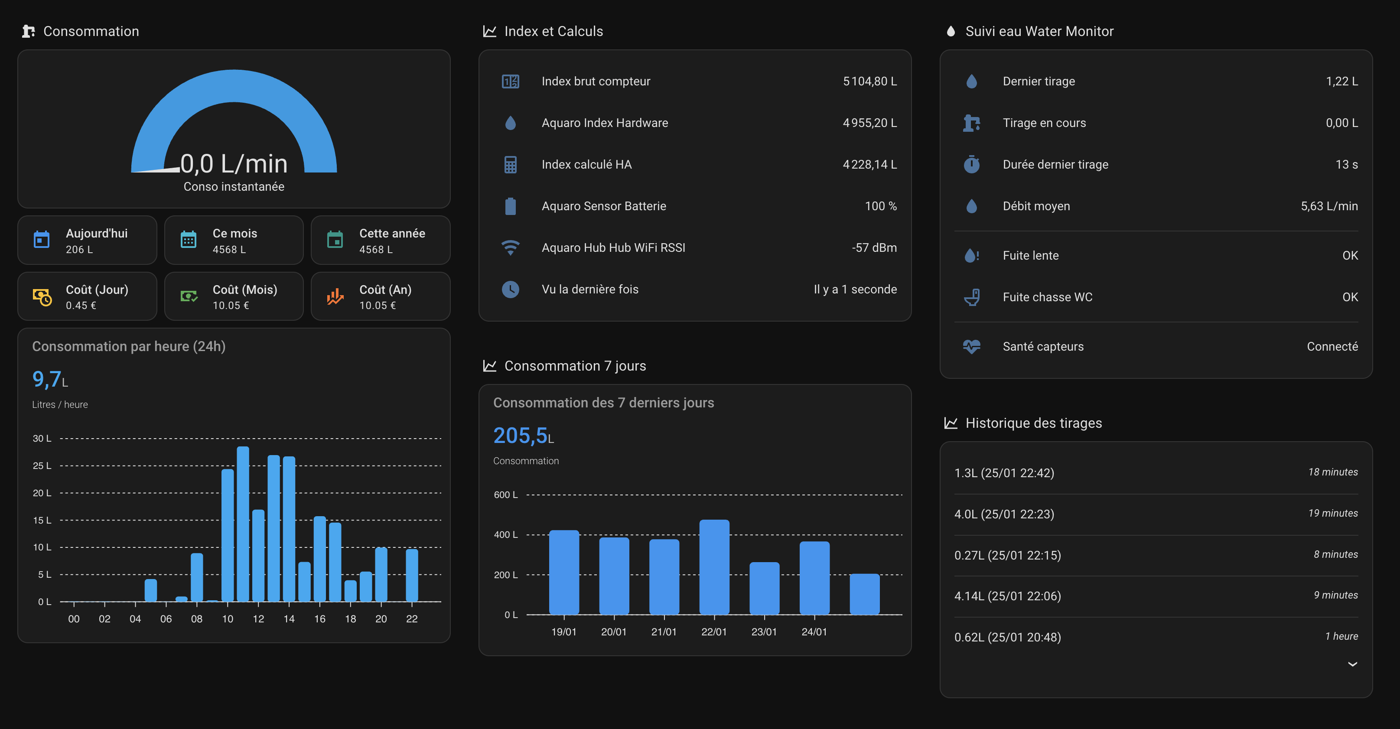Image resolution: width=1400 pixels, height=729 pixels.
Task: Click the Conso instantanée flow gauge
Action: coord(234,130)
